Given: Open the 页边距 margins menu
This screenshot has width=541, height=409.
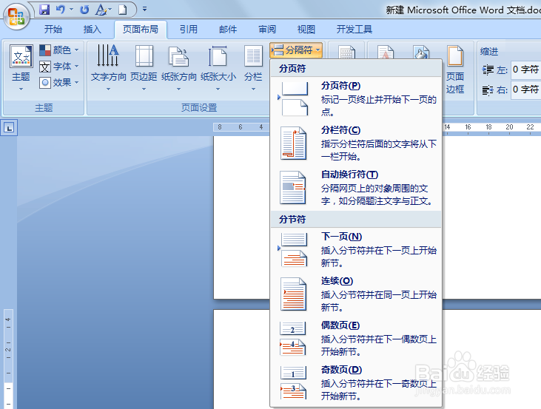Looking at the screenshot, I should coord(144,67).
